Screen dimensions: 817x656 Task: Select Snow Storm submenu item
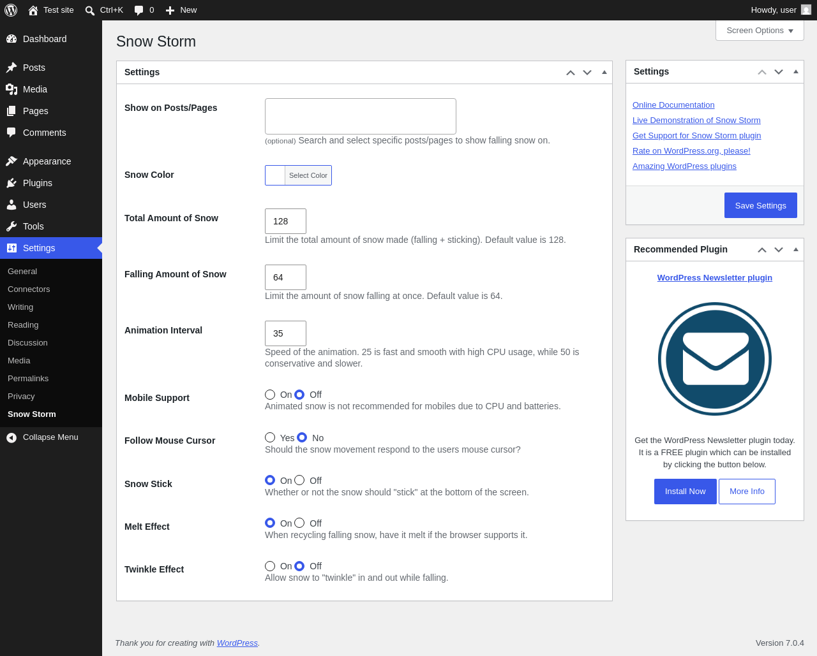pos(32,414)
